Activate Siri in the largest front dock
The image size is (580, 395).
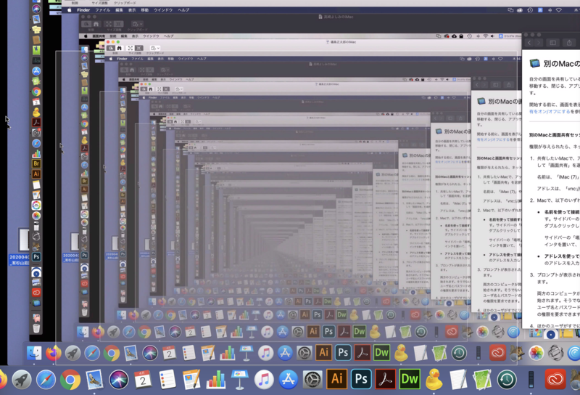119,380
